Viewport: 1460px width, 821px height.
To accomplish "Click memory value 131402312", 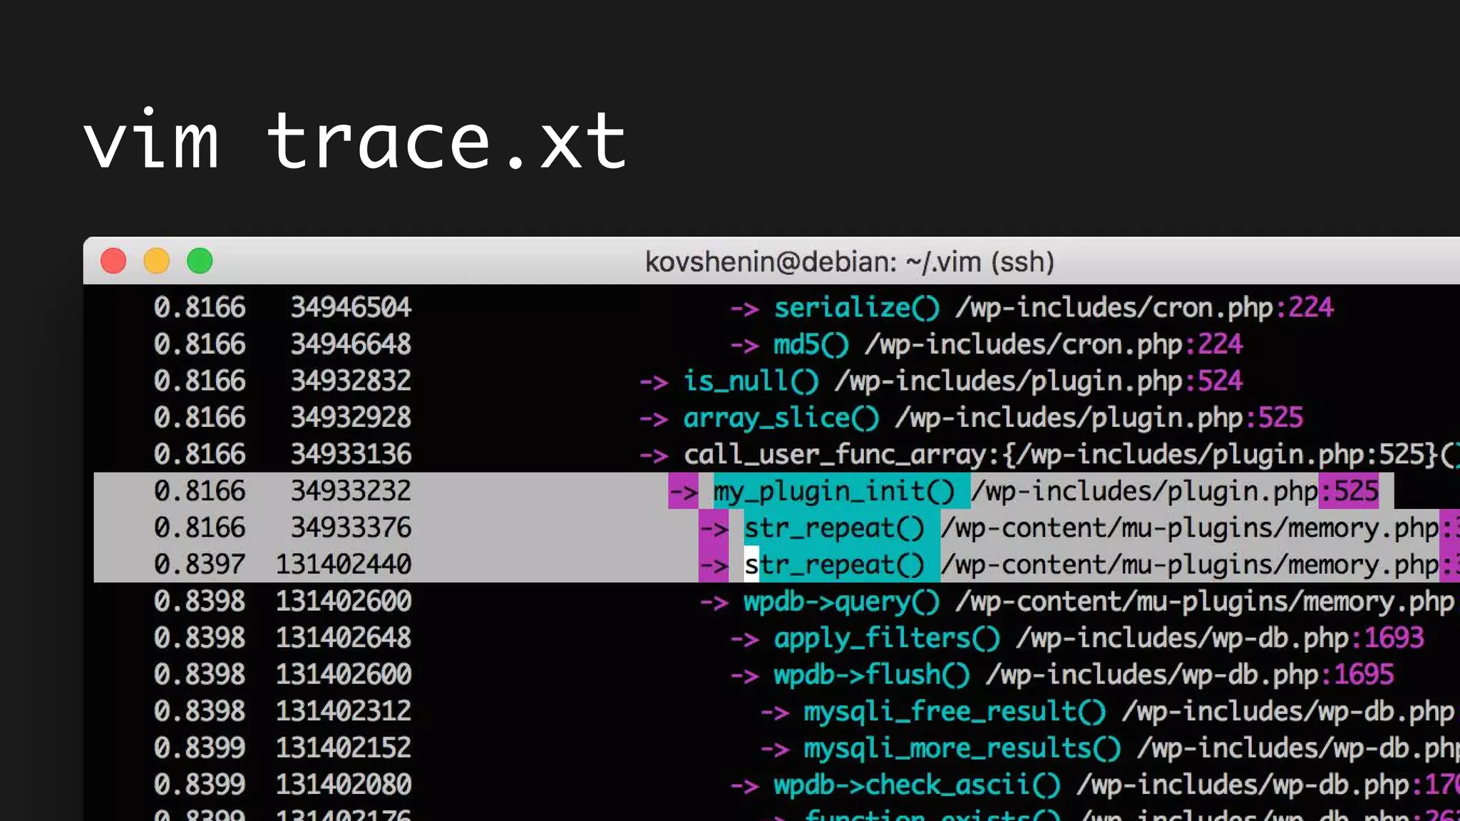I will pos(344,711).
